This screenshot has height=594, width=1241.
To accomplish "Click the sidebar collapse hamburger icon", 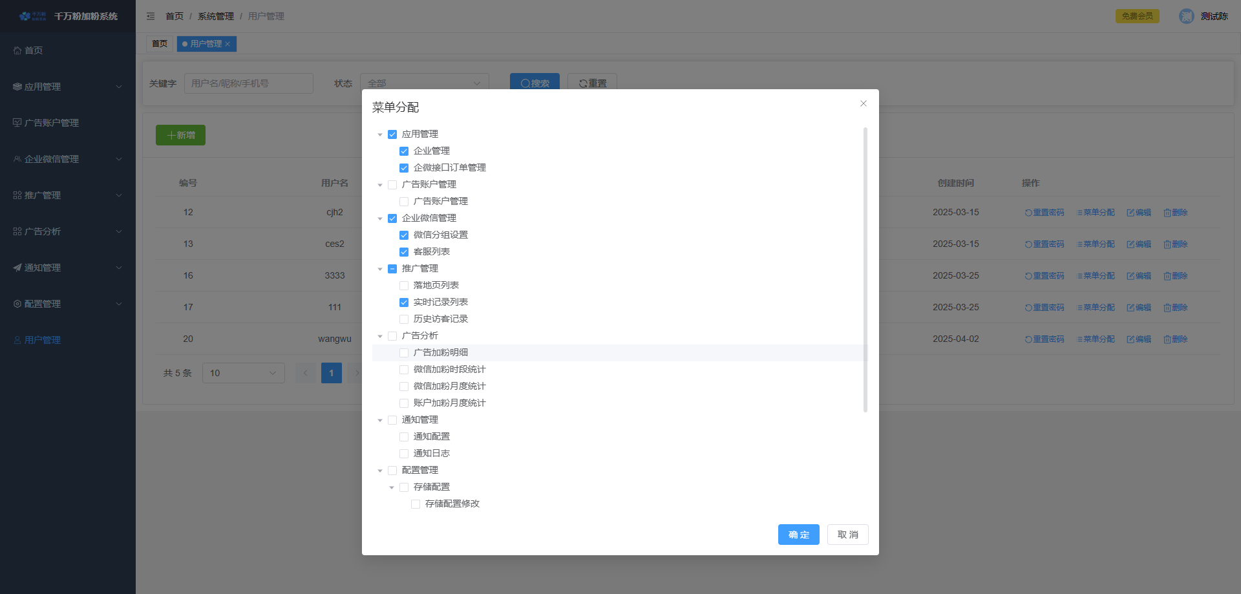I will pos(151,16).
